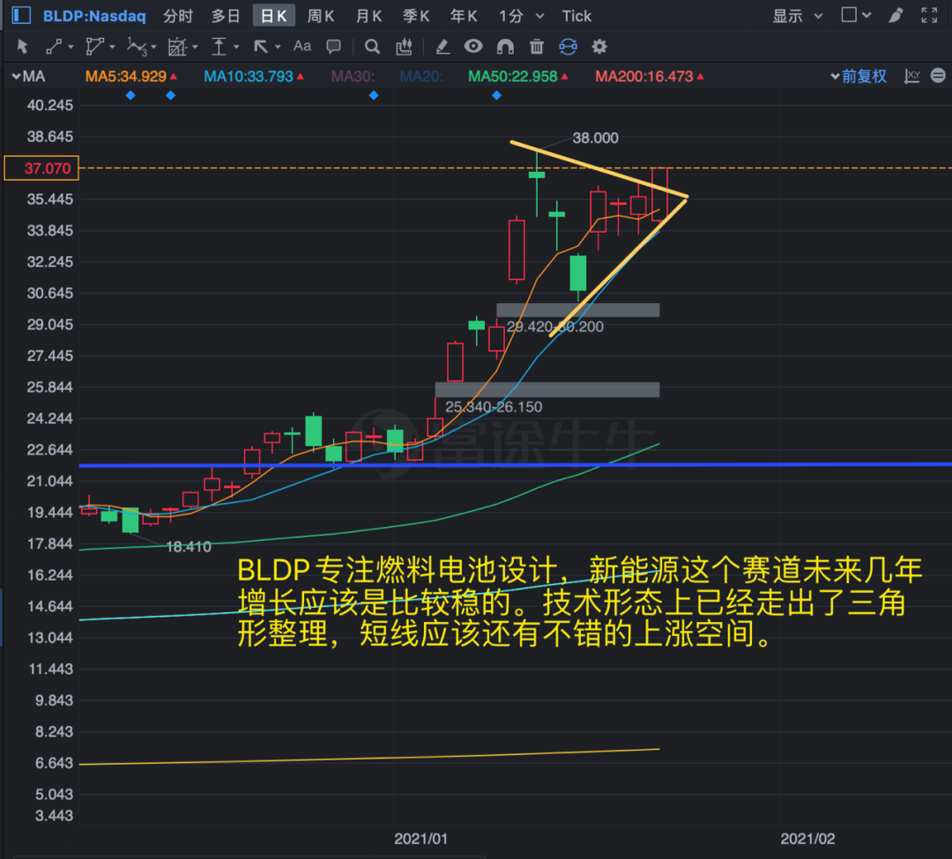Select the Aa text annotation tool
Image resolution: width=952 pixels, height=859 pixels.
point(301,46)
